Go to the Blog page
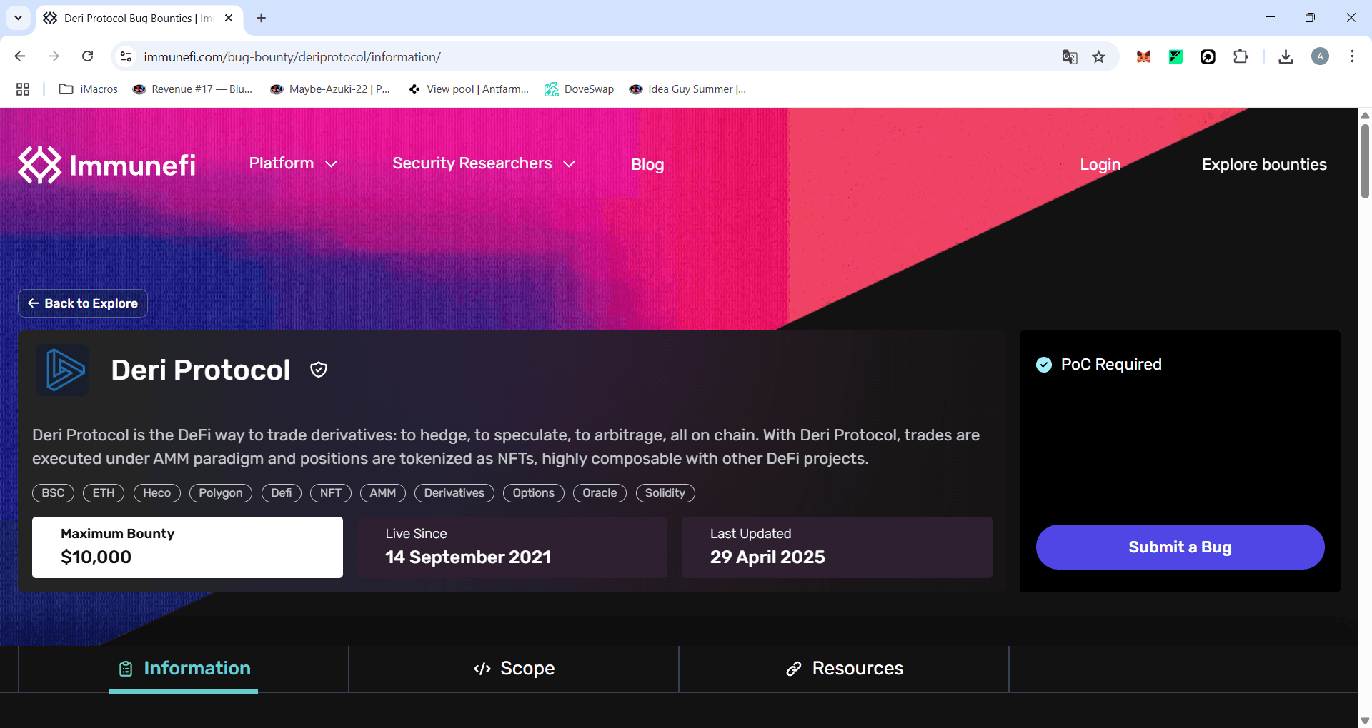Viewport: 1372px width, 728px height. pyautogui.click(x=647, y=165)
